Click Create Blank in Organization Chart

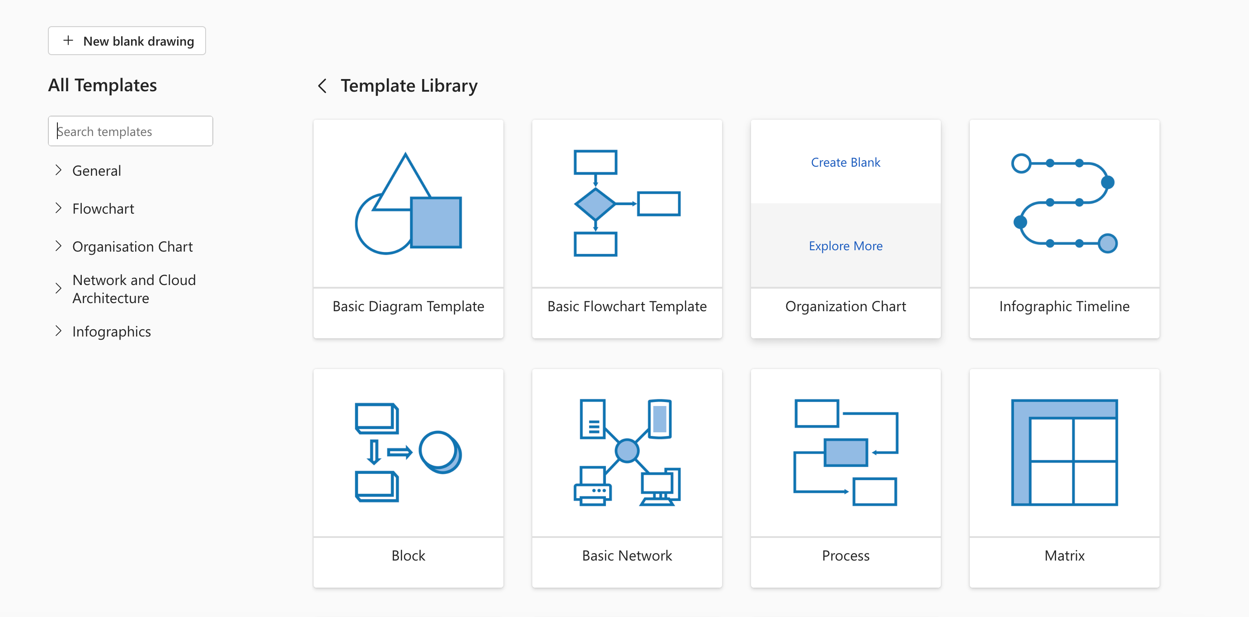click(845, 163)
